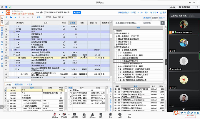Open the 费率 side tab

[x=2, y=43]
